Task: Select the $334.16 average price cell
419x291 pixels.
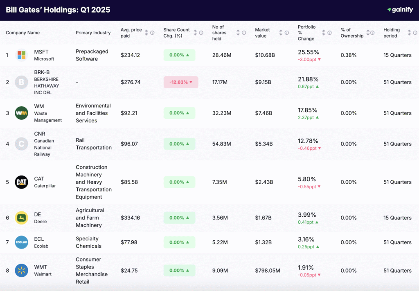Action: pyautogui.click(x=130, y=218)
